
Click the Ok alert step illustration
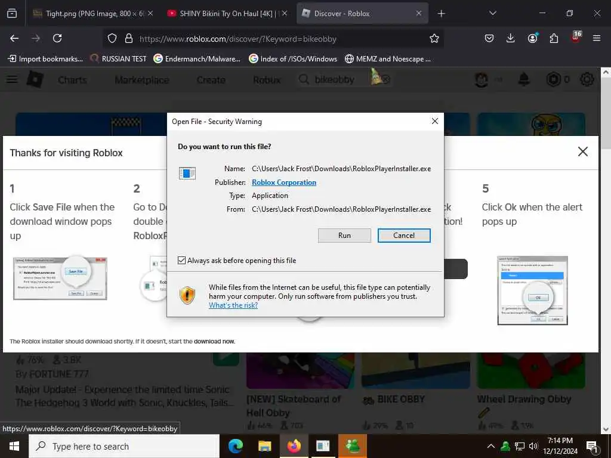point(532,290)
